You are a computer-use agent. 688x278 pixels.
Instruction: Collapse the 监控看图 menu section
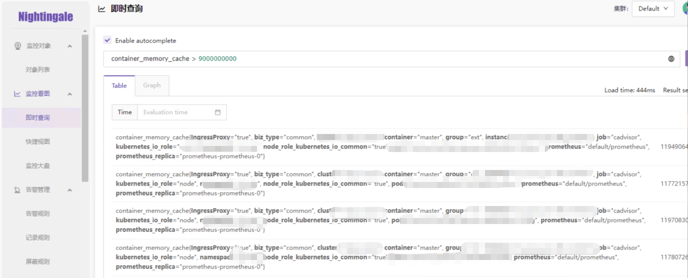point(69,94)
